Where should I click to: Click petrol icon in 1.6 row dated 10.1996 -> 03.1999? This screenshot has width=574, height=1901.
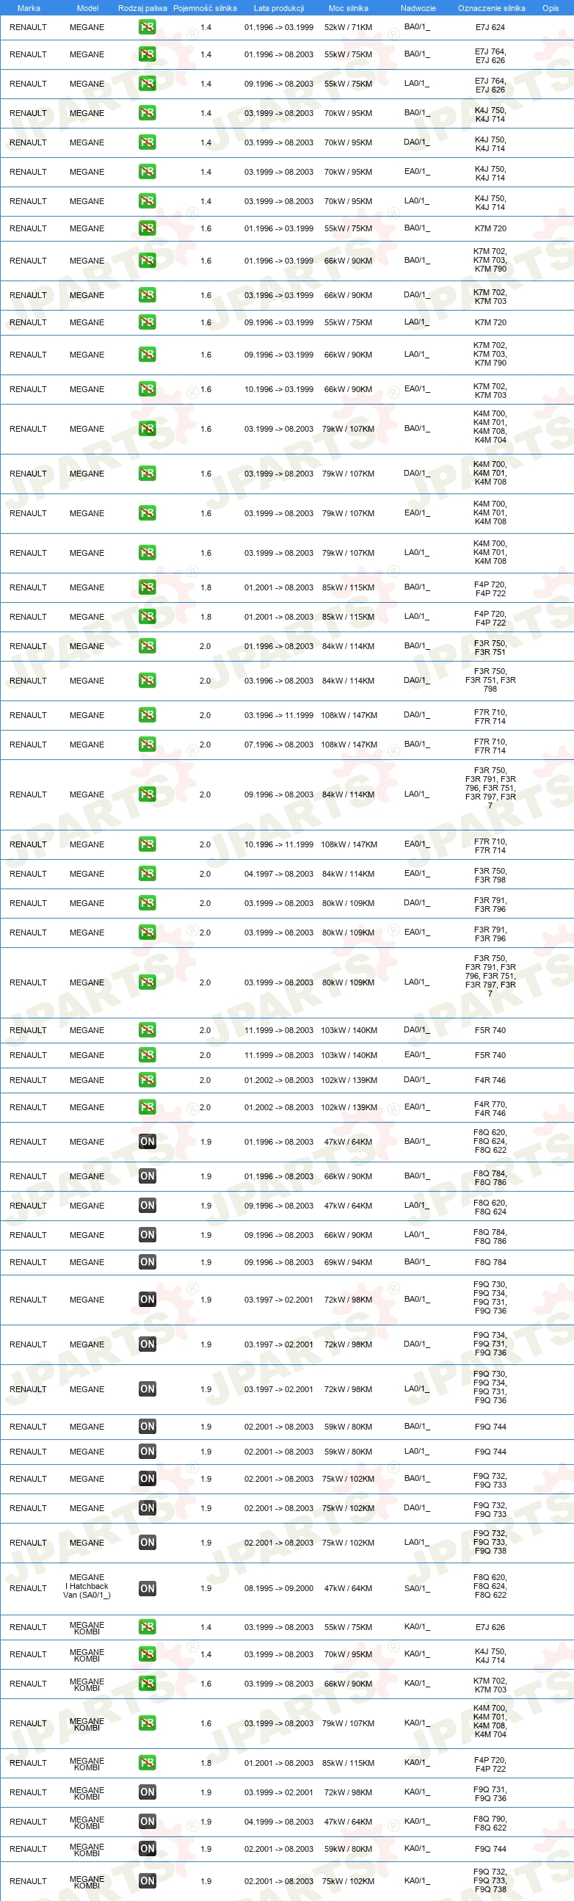pos(147,389)
